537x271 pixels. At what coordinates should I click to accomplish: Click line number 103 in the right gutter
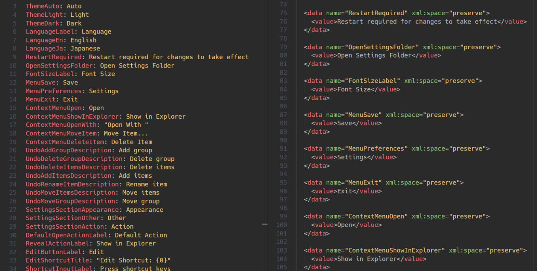point(282,250)
